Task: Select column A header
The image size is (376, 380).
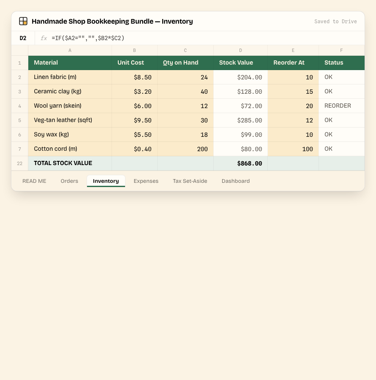Action: [x=70, y=50]
